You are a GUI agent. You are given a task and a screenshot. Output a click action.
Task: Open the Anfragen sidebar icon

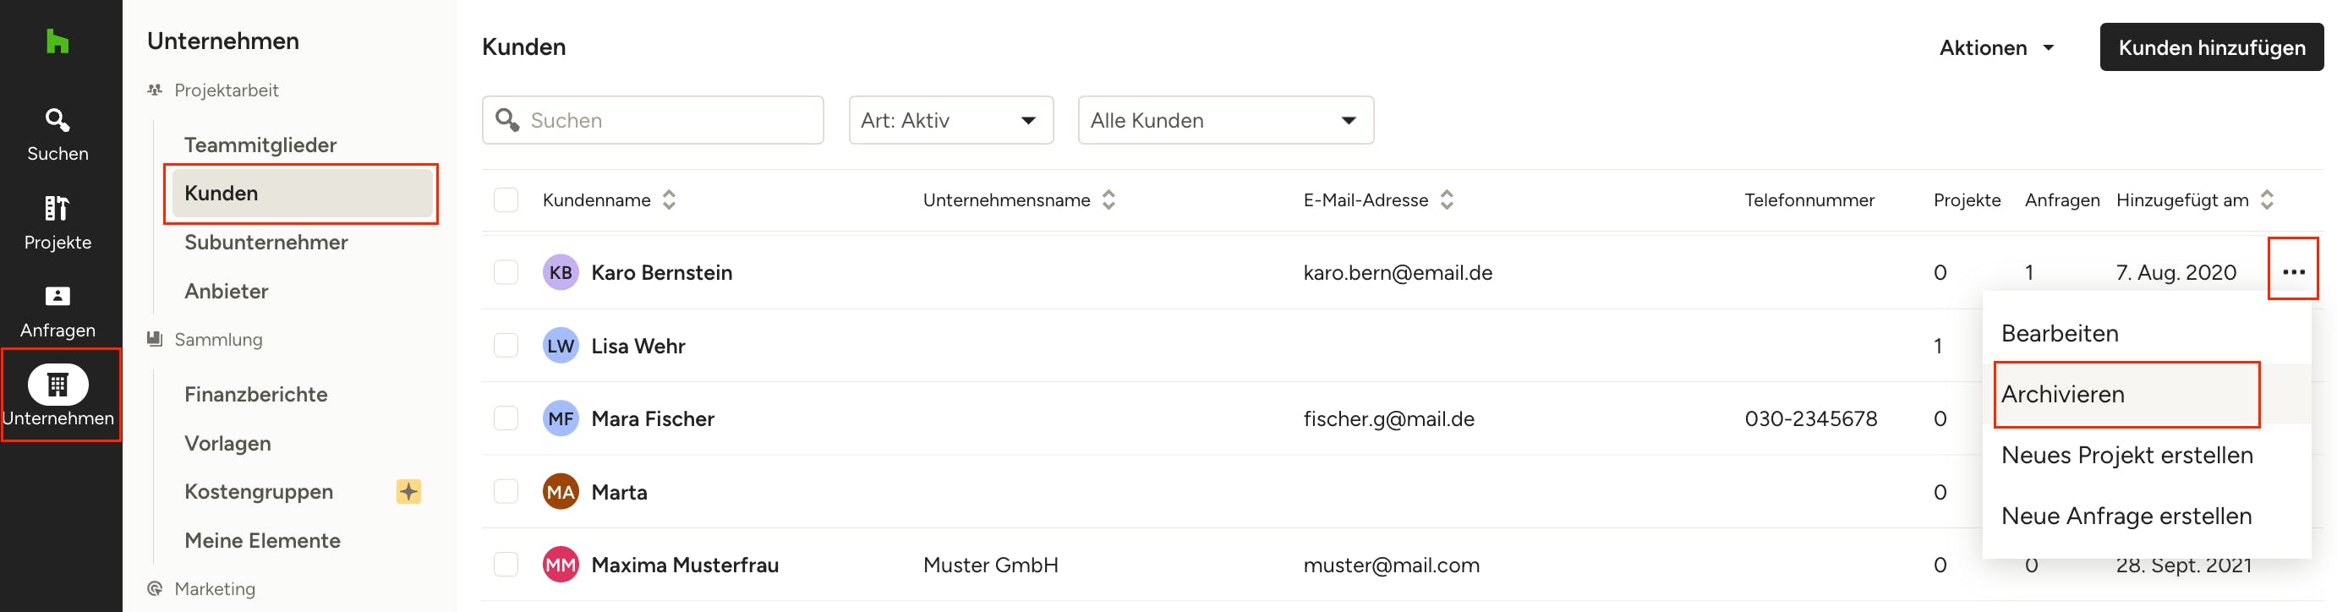[57, 311]
